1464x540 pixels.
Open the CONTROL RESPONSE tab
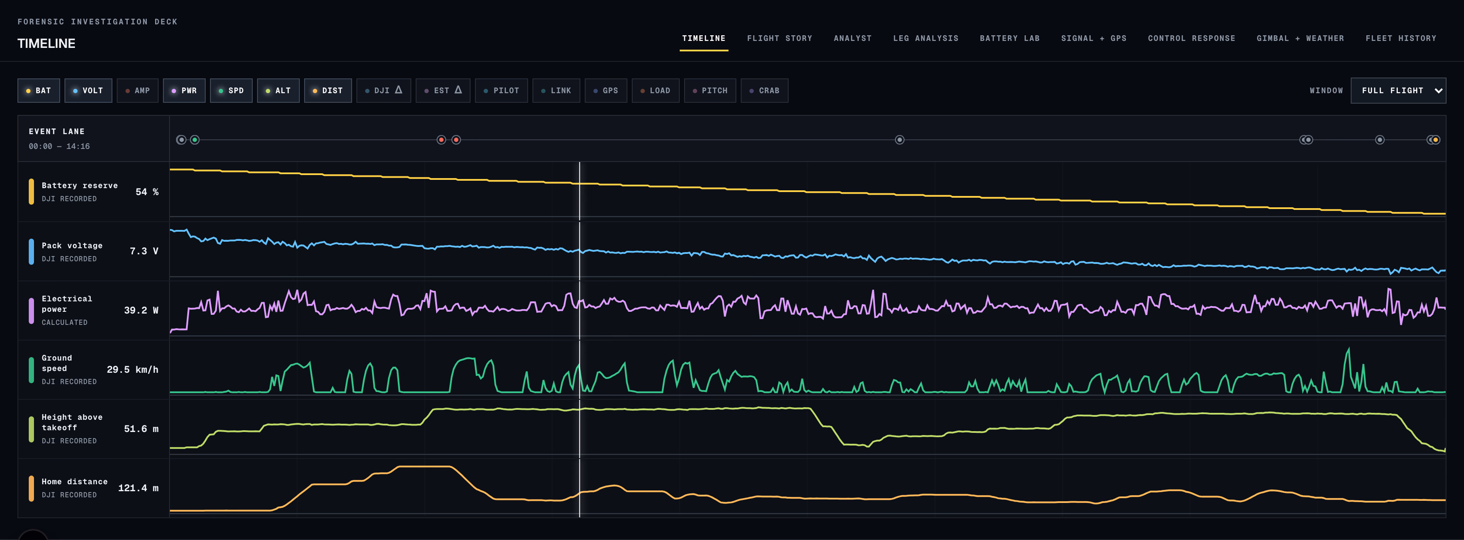[1191, 39]
